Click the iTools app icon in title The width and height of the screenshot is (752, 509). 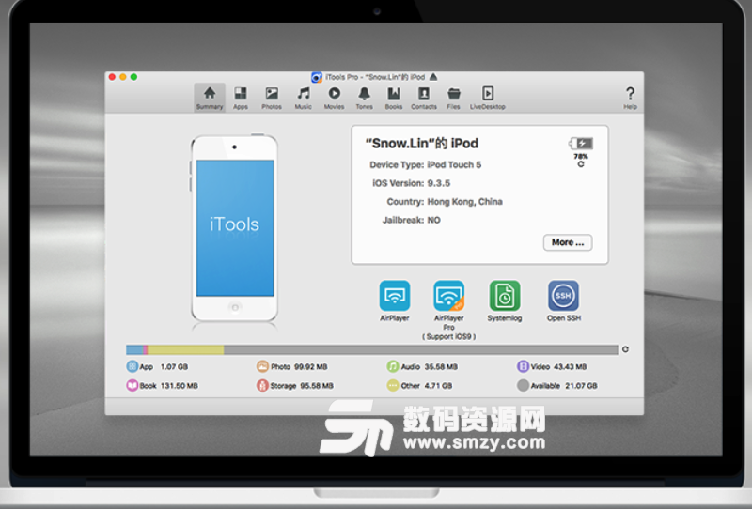317,77
